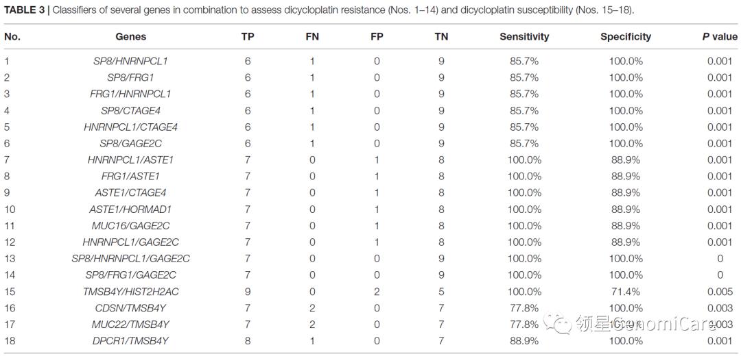The image size is (741, 356).
Task: Select the TN column header
Action: (x=441, y=36)
